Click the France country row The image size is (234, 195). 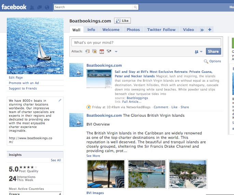coord(35,194)
